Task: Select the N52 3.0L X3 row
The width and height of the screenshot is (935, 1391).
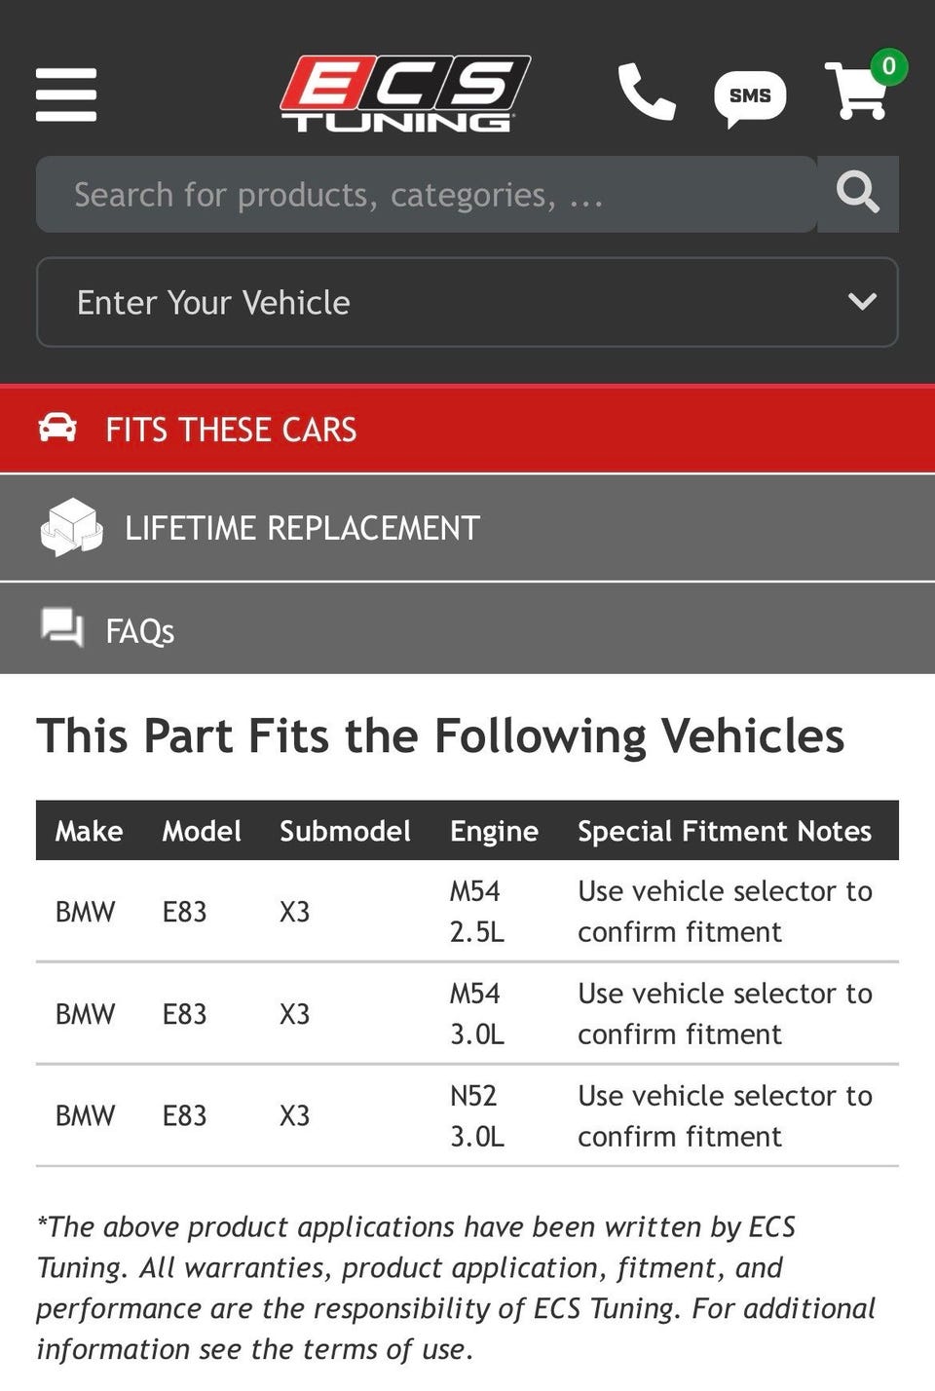Action: click(467, 1115)
